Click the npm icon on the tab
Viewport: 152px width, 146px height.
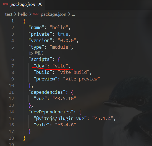[6, 4]
